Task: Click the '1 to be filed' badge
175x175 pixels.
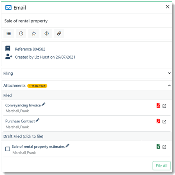Action: pos(37,86)
